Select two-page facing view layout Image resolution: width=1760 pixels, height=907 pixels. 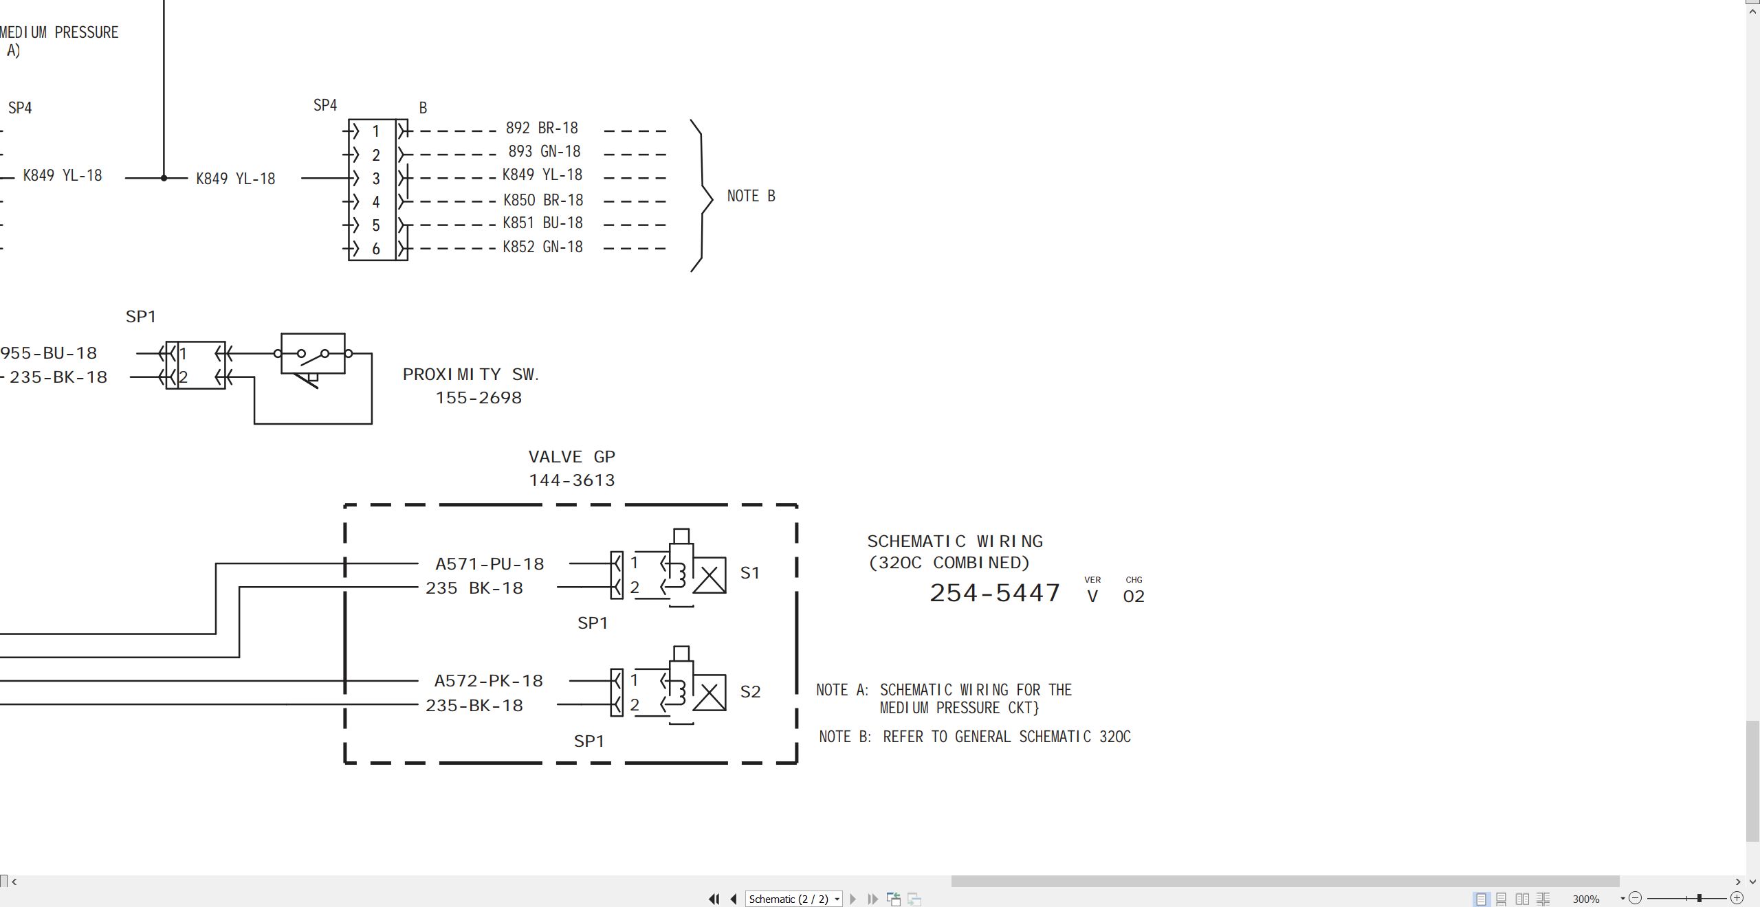[x=1523, y=899]
